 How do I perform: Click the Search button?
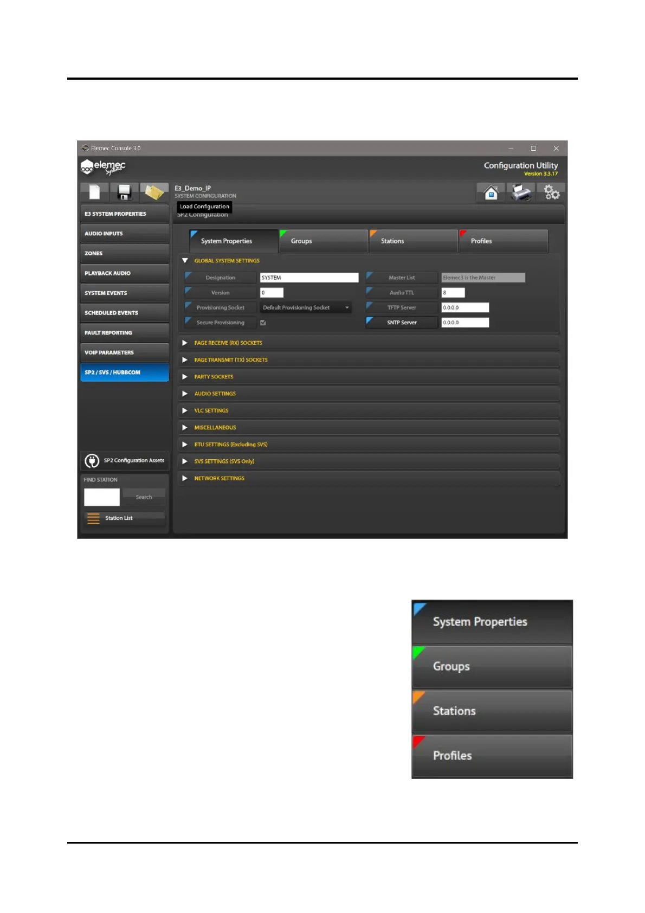(144, 497)
